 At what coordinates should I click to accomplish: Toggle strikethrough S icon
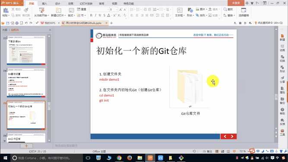click(x=104, y=16)
